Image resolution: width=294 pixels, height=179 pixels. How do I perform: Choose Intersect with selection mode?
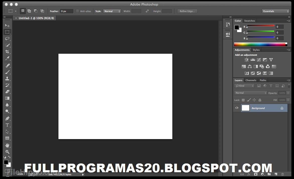(42, 11)
